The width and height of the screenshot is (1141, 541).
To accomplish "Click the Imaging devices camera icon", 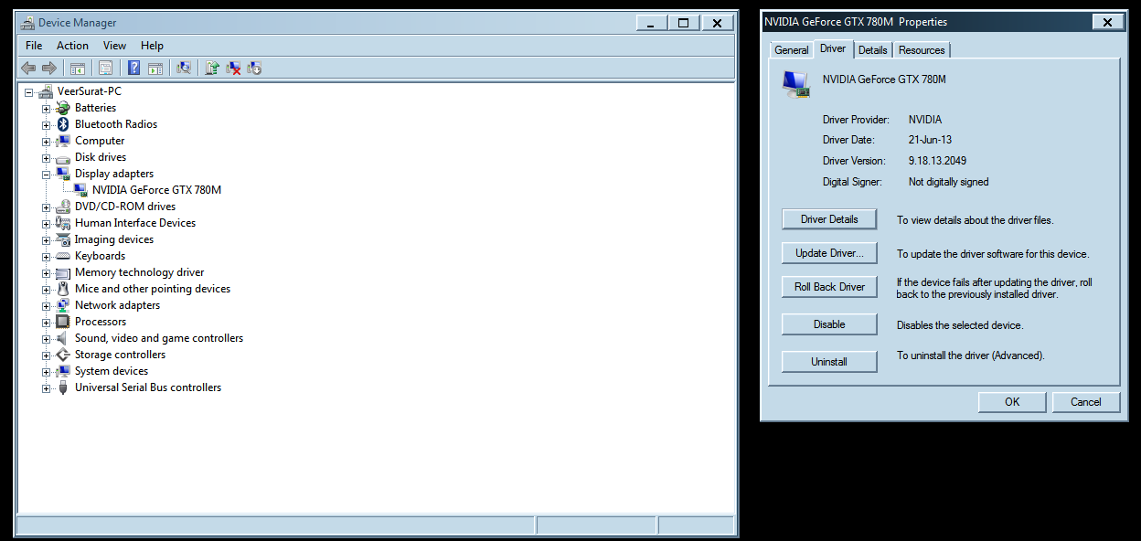I will coord(63,239).
